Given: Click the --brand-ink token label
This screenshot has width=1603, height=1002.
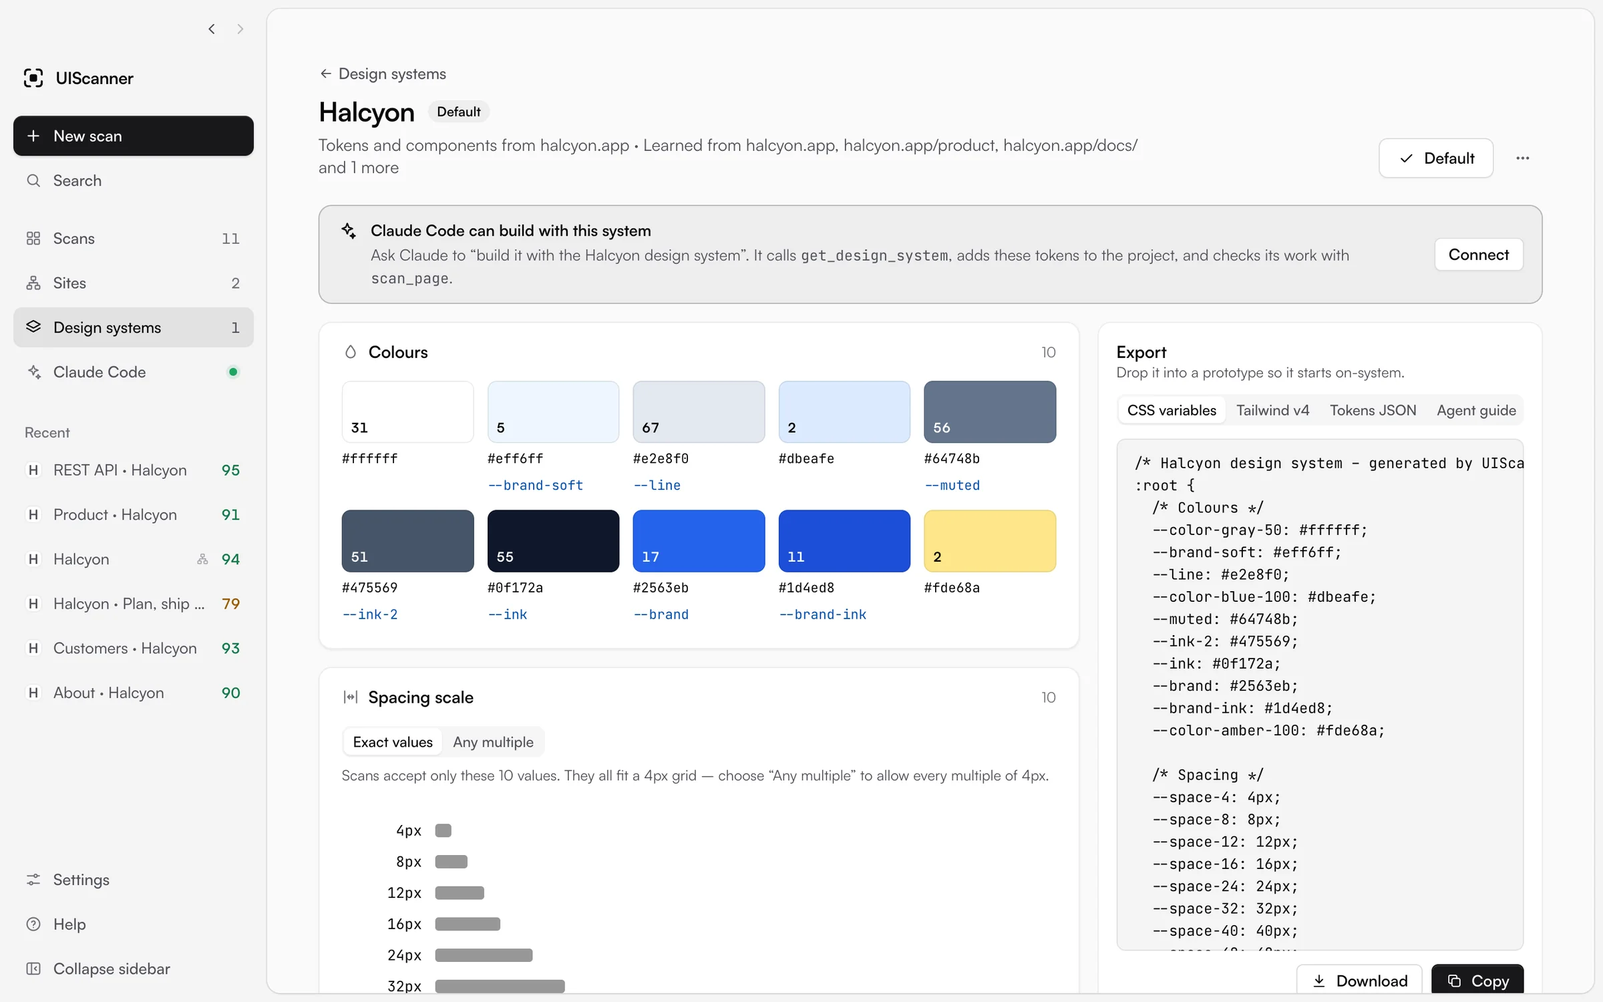Looking at the screenshot, I should 822,615.
